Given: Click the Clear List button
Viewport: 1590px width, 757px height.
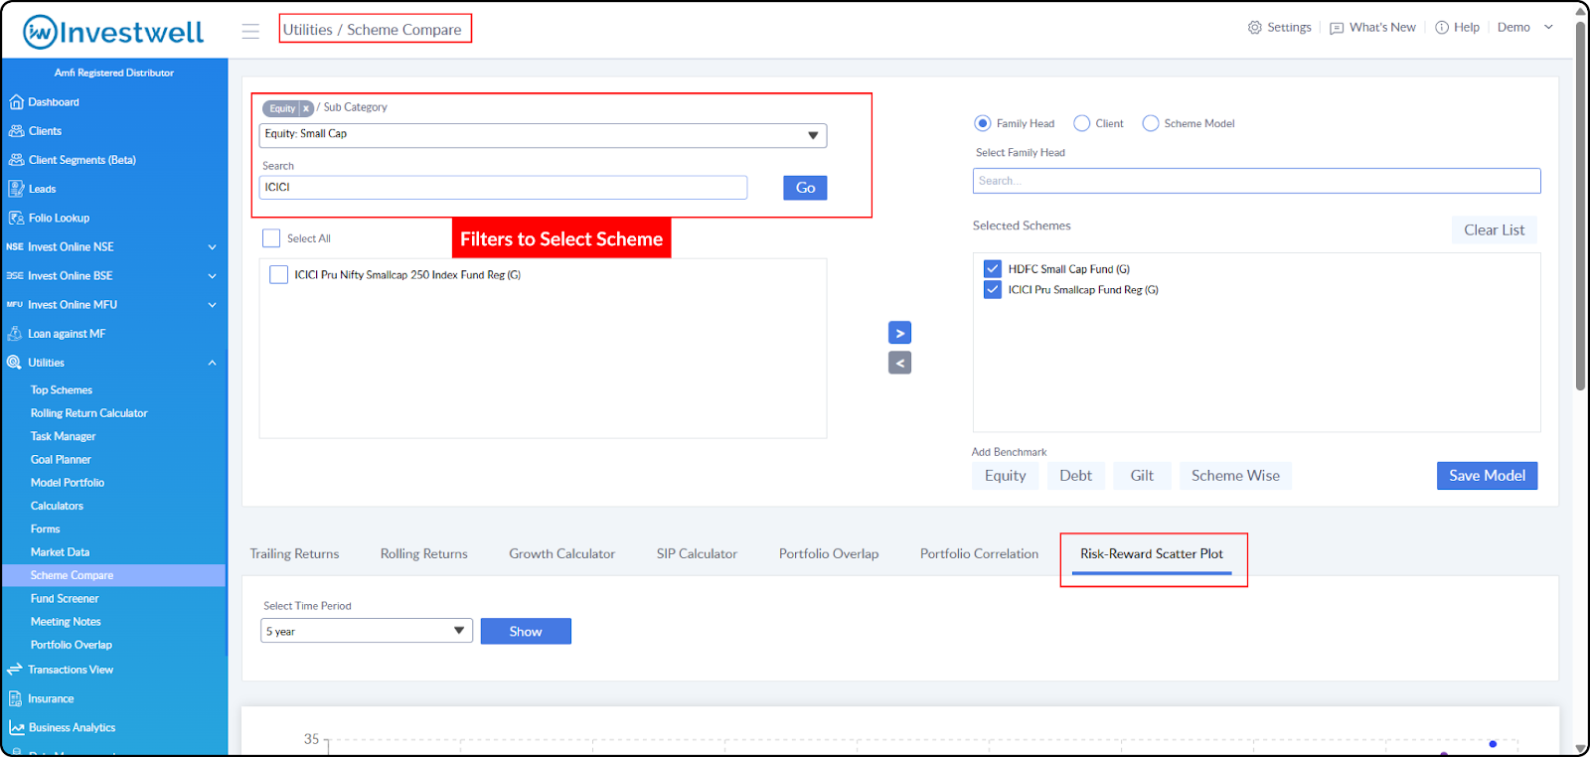Looking at the screenshot, I should (1494, 229).
